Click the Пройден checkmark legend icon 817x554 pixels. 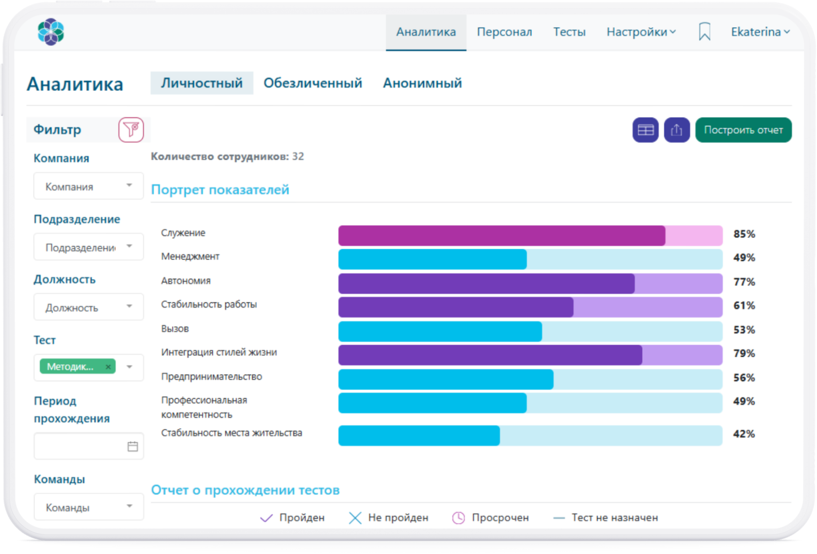266,518
